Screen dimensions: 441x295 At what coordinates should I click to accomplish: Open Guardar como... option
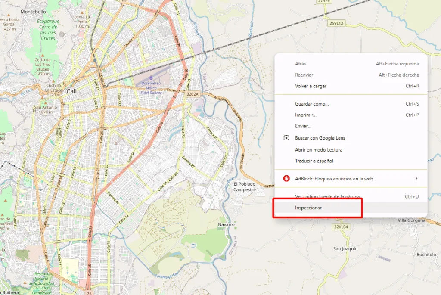click(351, 104)
